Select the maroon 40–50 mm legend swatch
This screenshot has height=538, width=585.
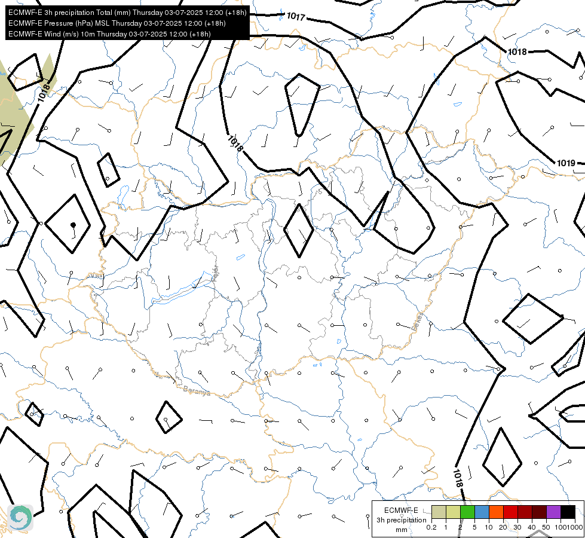[x=539, y=512]
